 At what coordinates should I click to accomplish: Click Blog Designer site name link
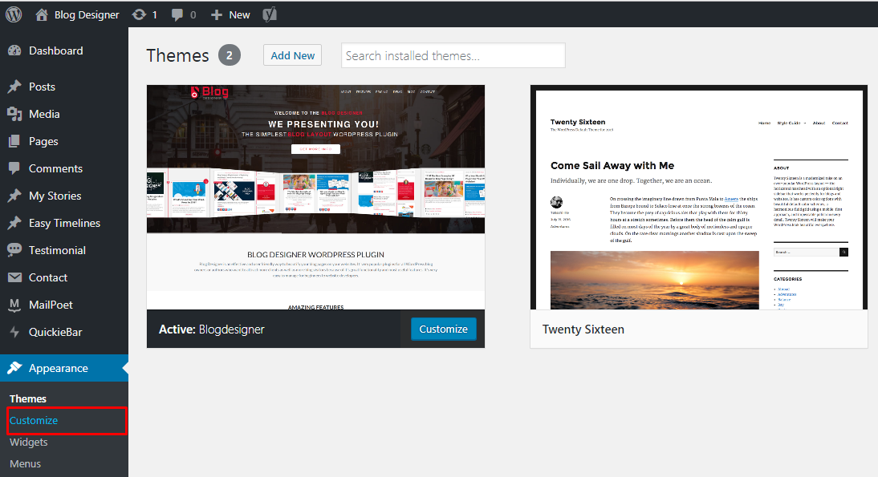(x=87, y=15)
